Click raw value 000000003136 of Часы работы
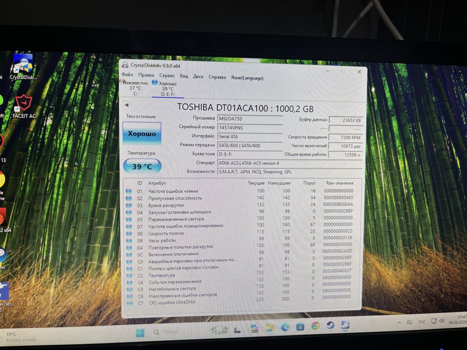This screenshot has width=467, height=350. [338, 238]
